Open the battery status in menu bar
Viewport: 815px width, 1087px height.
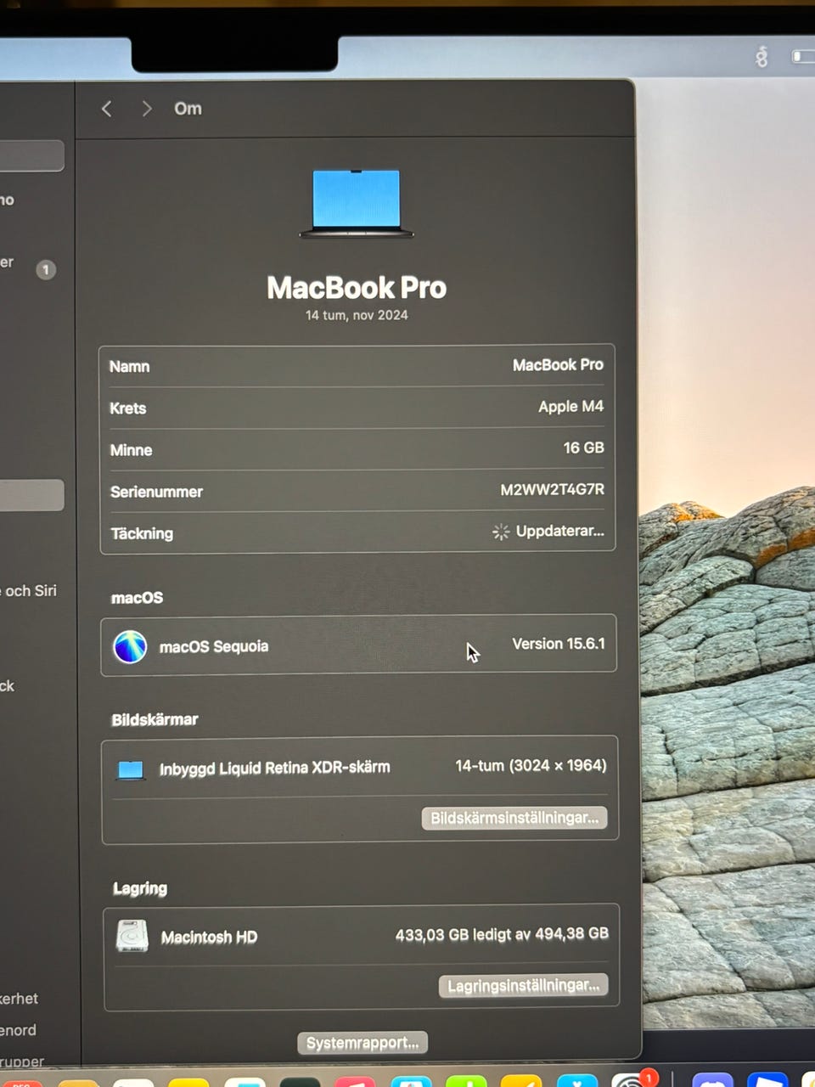803,56
